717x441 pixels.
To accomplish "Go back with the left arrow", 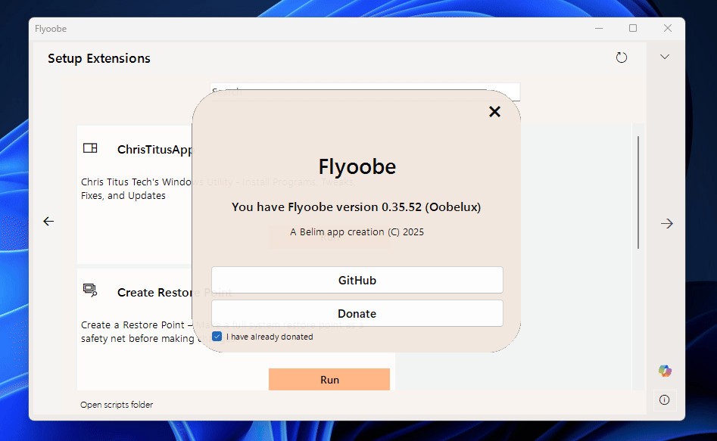I will click(x=48, y=222).
